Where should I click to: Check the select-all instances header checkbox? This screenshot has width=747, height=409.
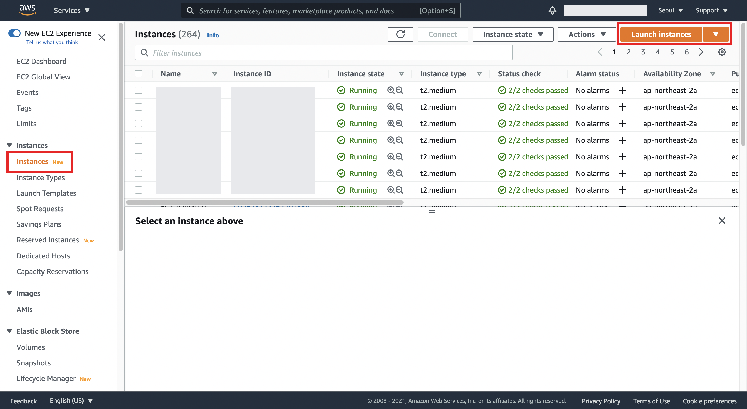(139, 74)
